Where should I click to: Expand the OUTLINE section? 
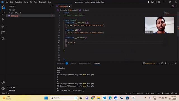pos(30,88)
